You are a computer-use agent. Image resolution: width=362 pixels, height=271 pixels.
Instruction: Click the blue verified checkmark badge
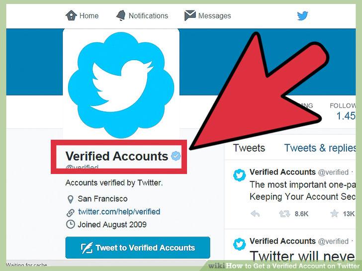[x=176, y=156]
